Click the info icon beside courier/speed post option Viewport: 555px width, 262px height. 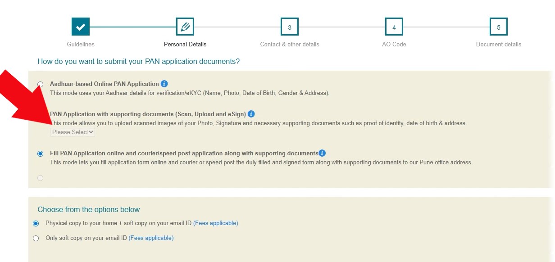pos(322,153)
